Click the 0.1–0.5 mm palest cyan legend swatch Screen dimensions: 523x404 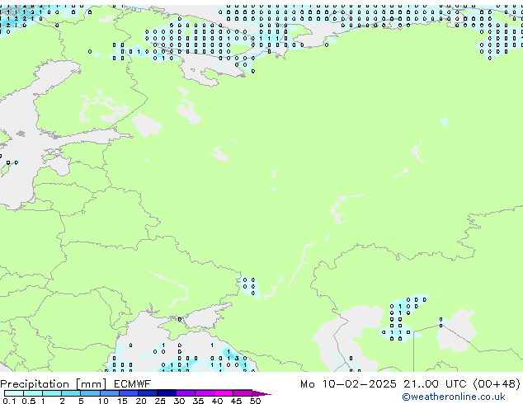14,393
